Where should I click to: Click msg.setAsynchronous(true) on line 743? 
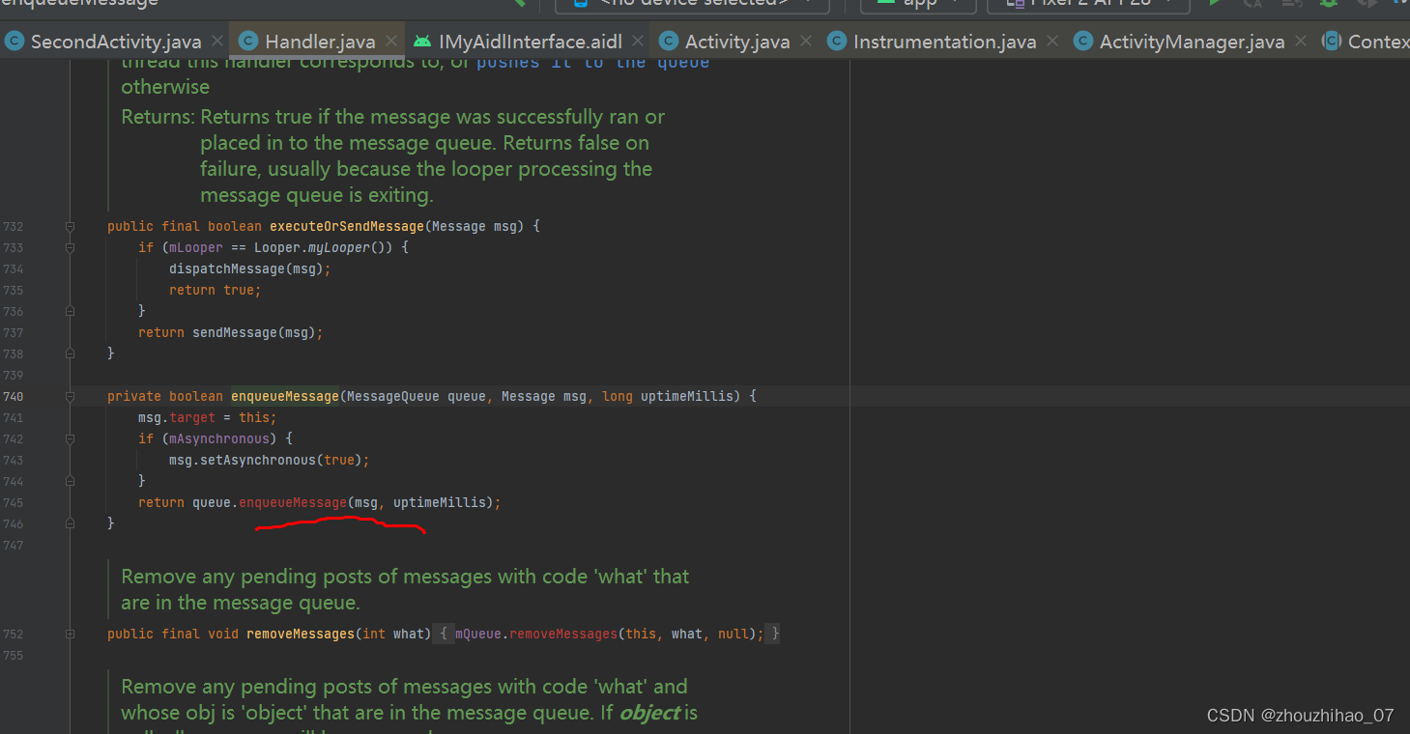(266, 460)
